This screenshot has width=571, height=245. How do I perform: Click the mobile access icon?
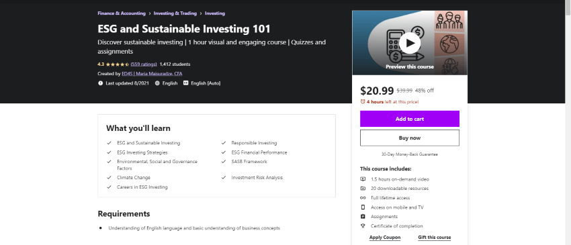363,207
